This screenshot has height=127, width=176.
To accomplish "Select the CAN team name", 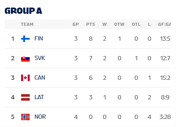I will point(40,78).
